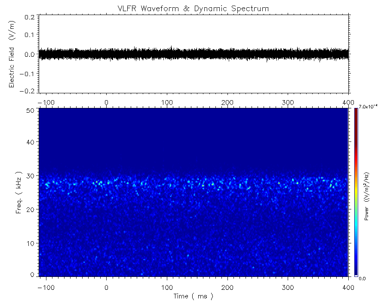Select the Time (ms) axis label
Image resolution: width=387 pixels, height=301 pixels.
click(193, 296)
